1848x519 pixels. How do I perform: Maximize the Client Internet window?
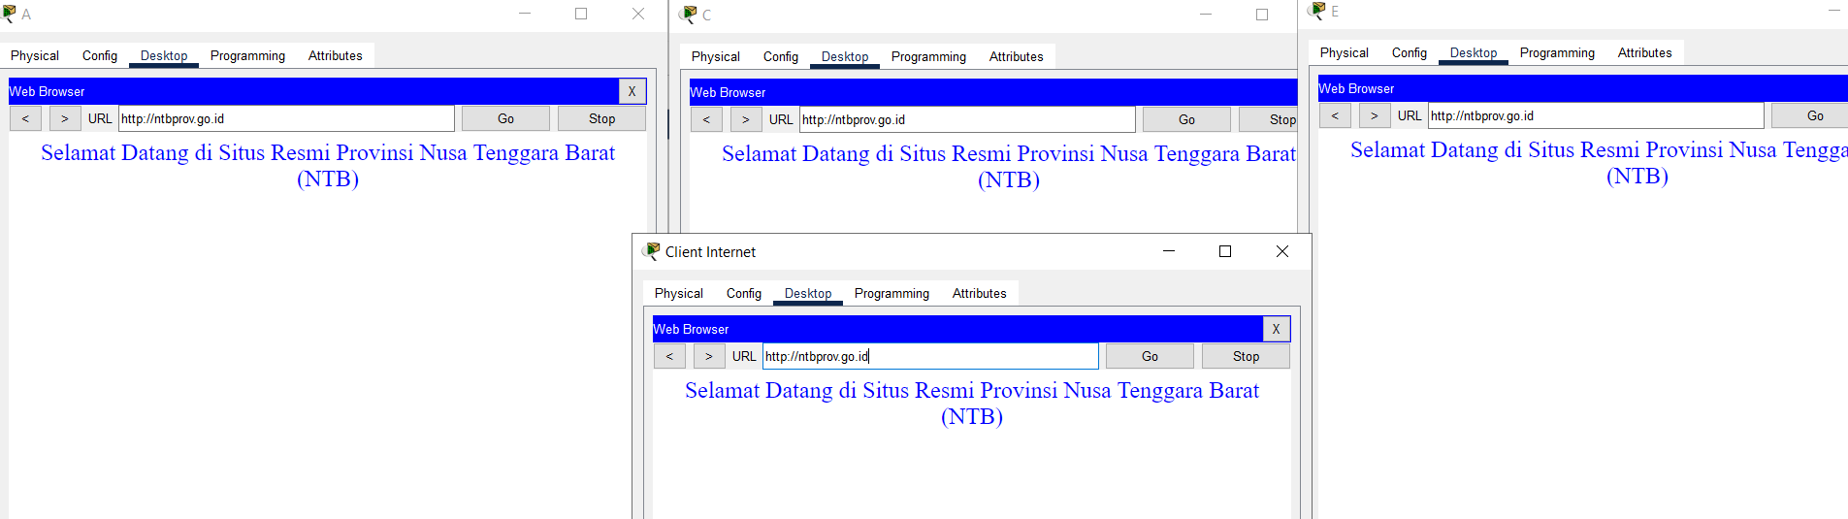click(x=1225, y=251)
